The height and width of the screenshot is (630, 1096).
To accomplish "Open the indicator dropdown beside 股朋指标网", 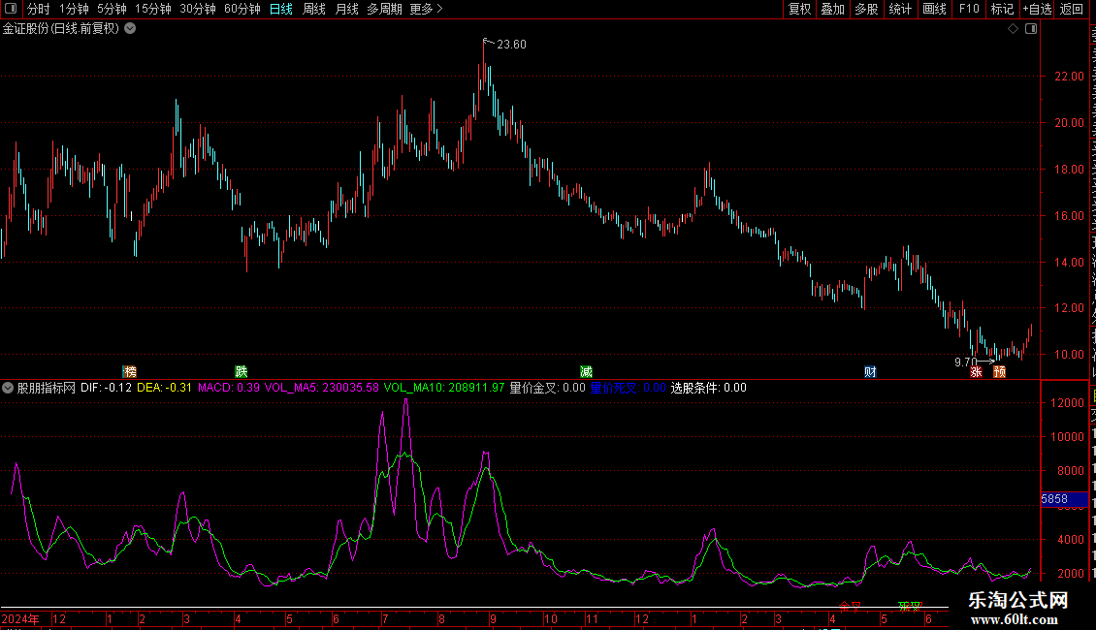I will point(8,388).
